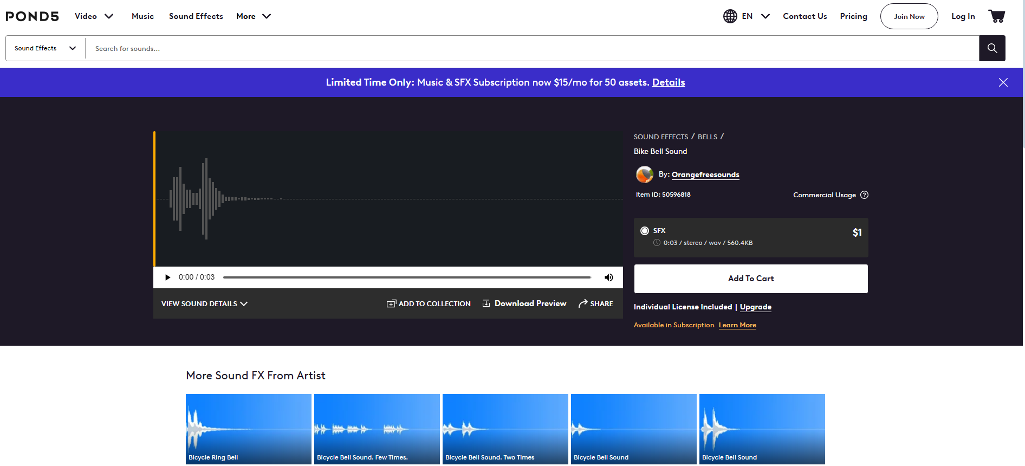
Task: Focus the Search for sounds field
Action: (532, 48)
